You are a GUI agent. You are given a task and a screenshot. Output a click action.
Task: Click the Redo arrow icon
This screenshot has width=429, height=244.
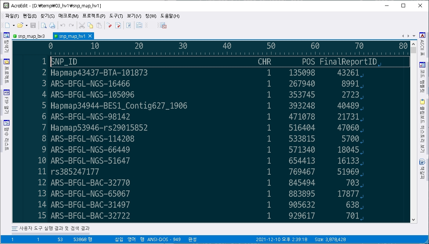point(71,25)
